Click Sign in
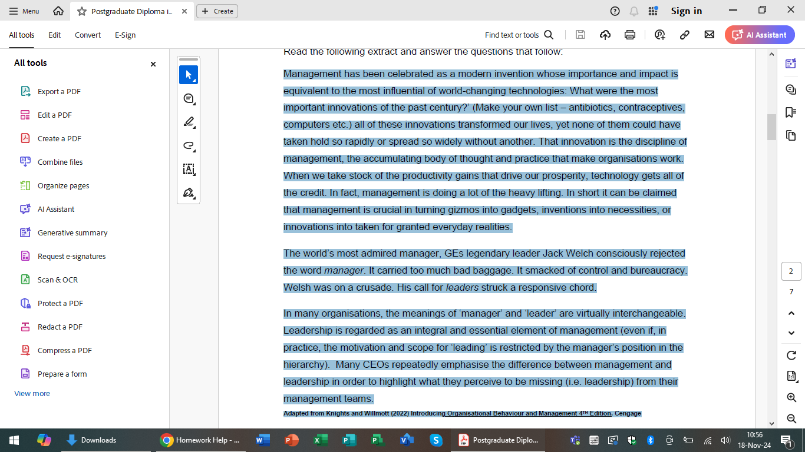Screen dimensions: 805x452 click(x=687, y=11)
